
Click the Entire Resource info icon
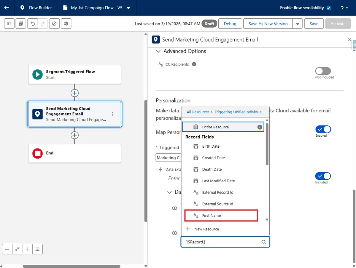[260, 127]
